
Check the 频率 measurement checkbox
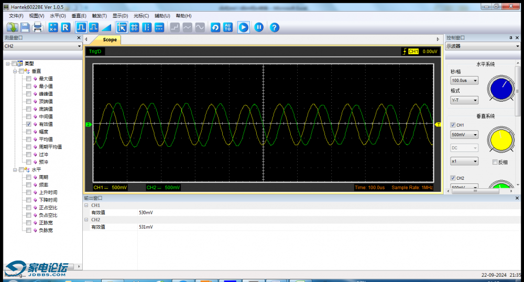[29, 185]
